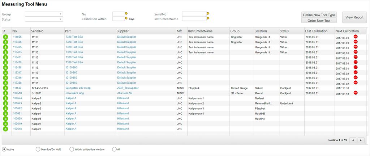Click Define New Tool Type button

point(319,15)
